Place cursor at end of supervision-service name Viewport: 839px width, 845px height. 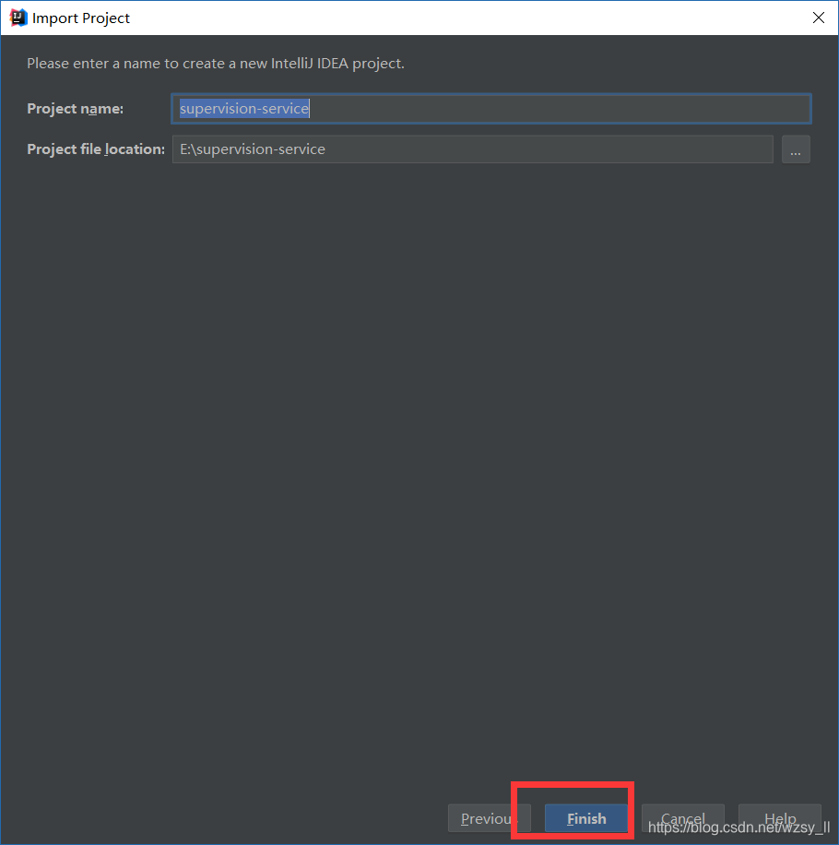(x=309, y=108)
